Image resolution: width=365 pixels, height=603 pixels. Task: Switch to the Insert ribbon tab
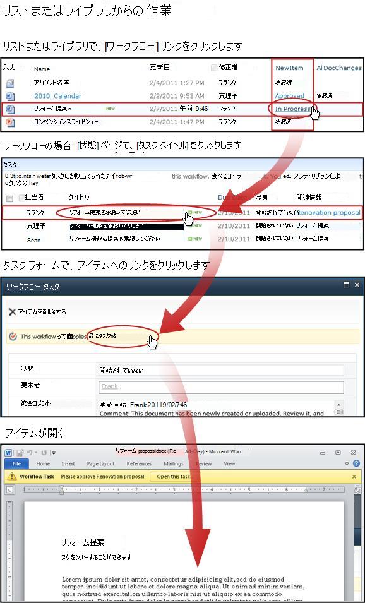point(68,464)
